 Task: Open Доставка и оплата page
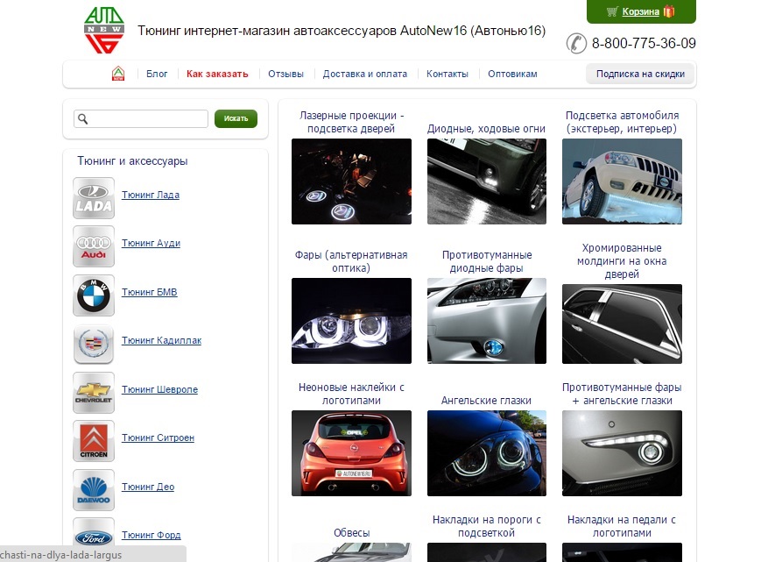click(365, 74)
